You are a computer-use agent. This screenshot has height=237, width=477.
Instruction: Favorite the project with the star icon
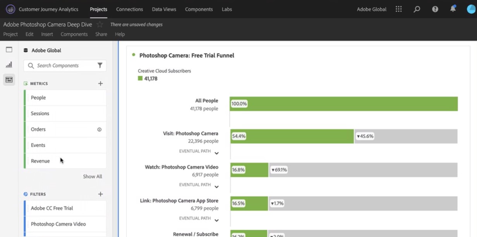tap(100, 25)
